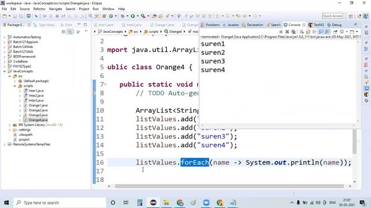Open Task View on the taskbar
Screen dimensions: 371x208
click(126, 202)
